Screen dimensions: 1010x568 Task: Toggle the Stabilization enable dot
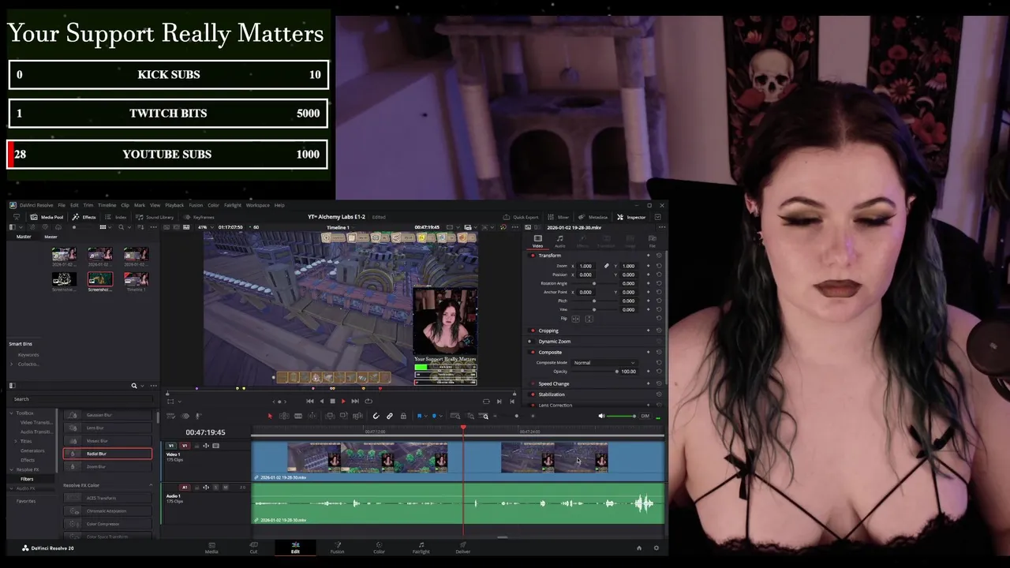(533, 394)
